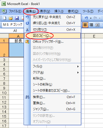This screenshot has width=103, height=128.
Task: Click the MS Pゴシック font name box
Action: [13, 25]
